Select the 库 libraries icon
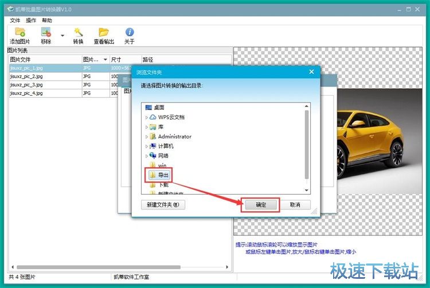The width and height of the screenshot is (430, 288). click(153, 127)
